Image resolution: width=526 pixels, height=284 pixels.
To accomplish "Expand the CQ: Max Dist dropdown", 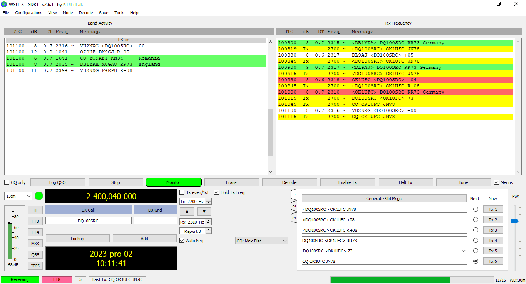I will coord(261,241).
